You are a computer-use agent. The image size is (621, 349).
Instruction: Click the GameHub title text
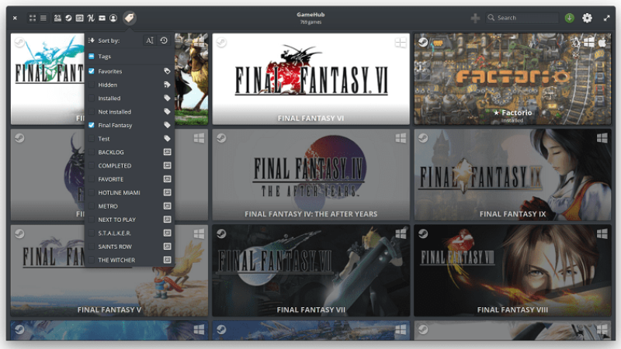click(310, 14)
